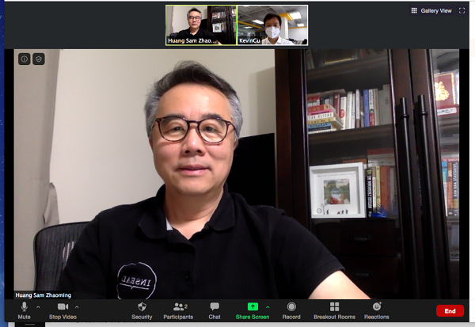Expand Share Screen options chevron

pyautogui.click(x=268, y=306)
